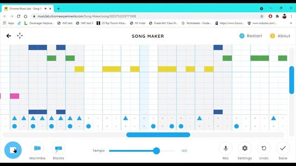Open the Settings gear
The image size is (296, 166).
tap(245, 151)
